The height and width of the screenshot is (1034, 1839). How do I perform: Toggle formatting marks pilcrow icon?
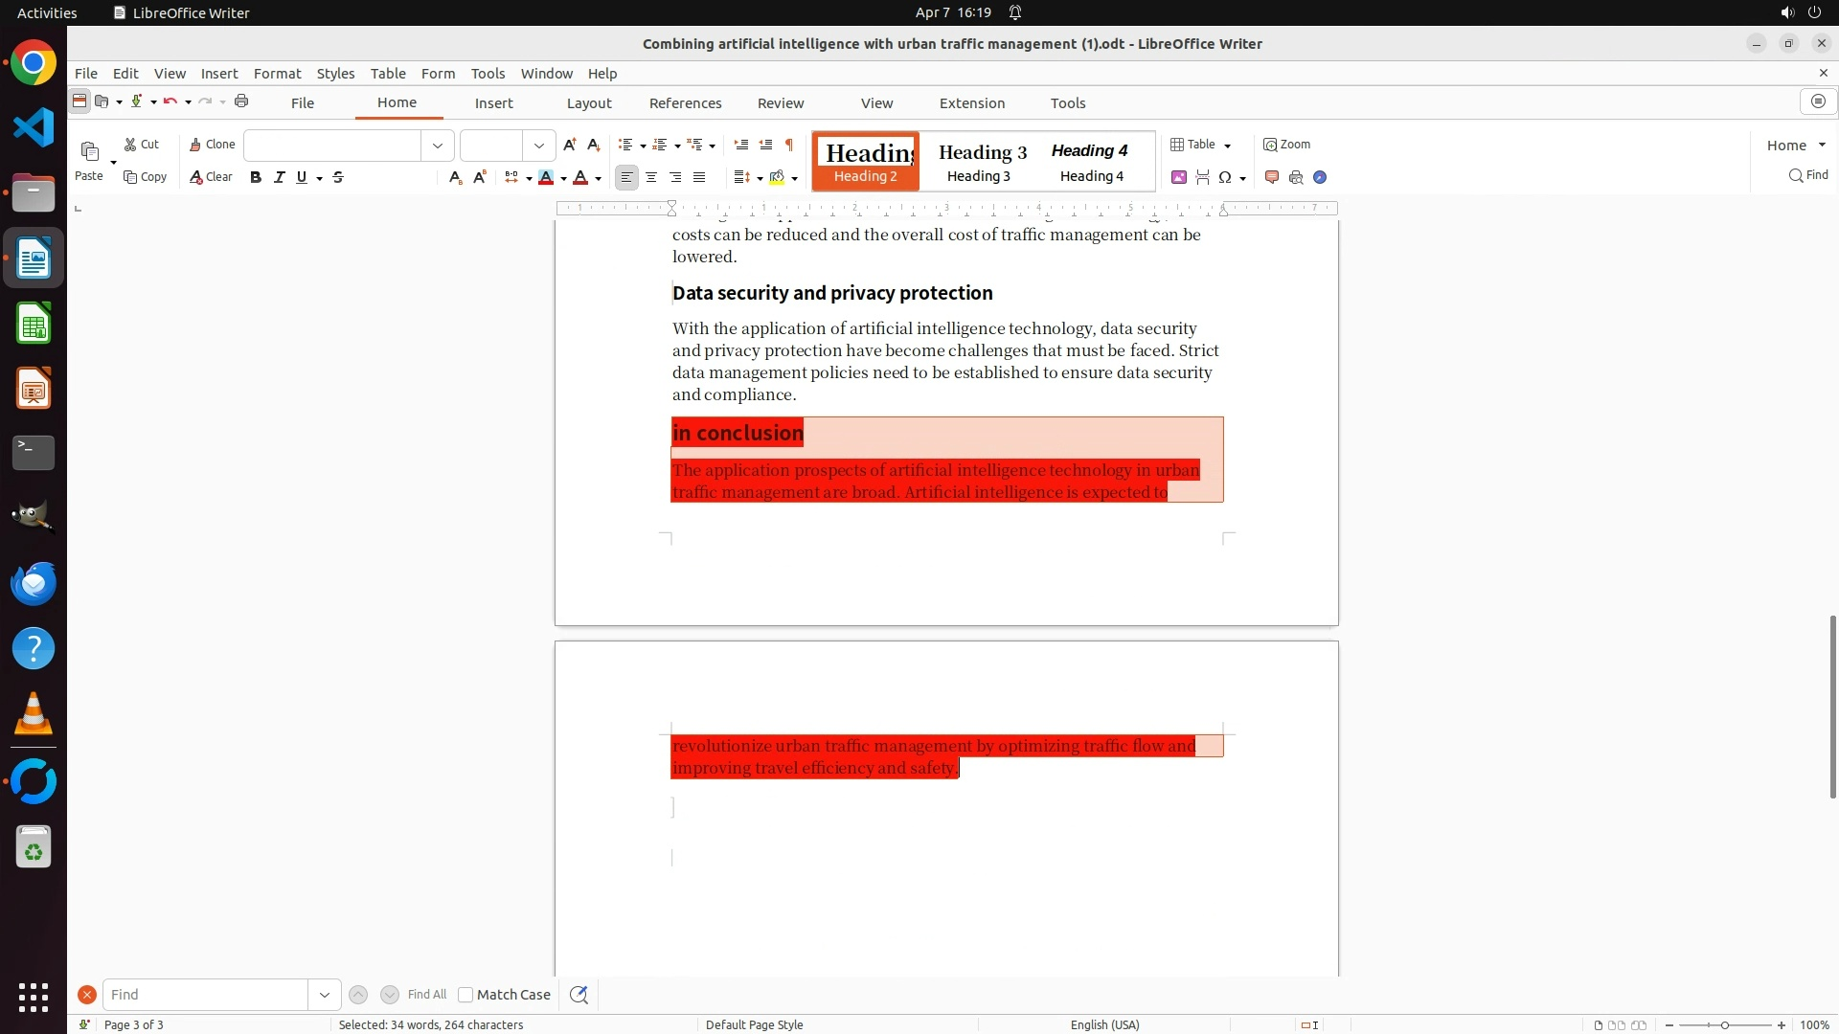789,145
